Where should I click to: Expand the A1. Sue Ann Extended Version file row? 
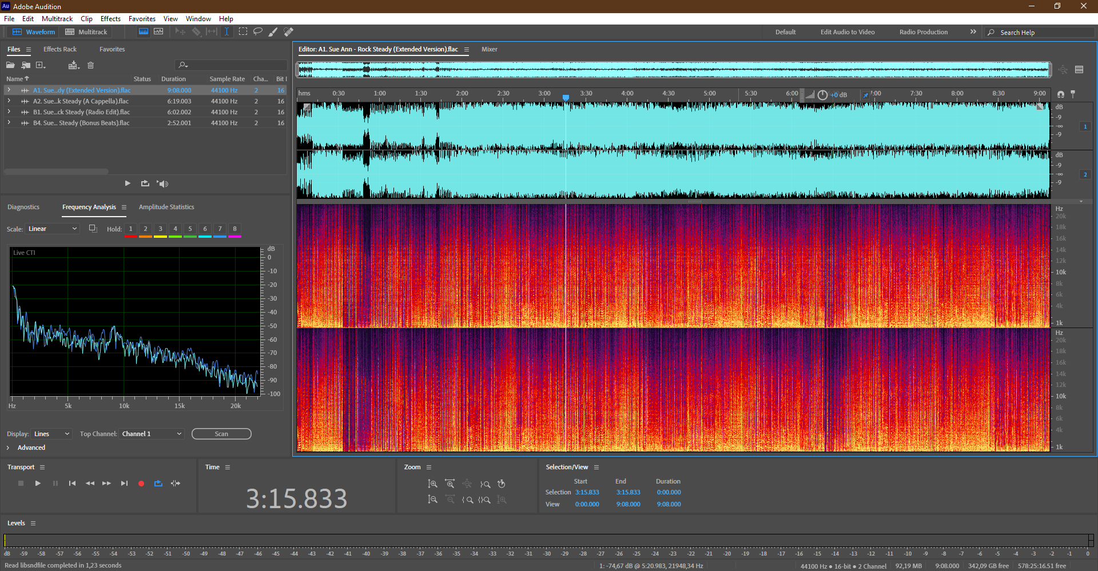[x=9, y=90]
